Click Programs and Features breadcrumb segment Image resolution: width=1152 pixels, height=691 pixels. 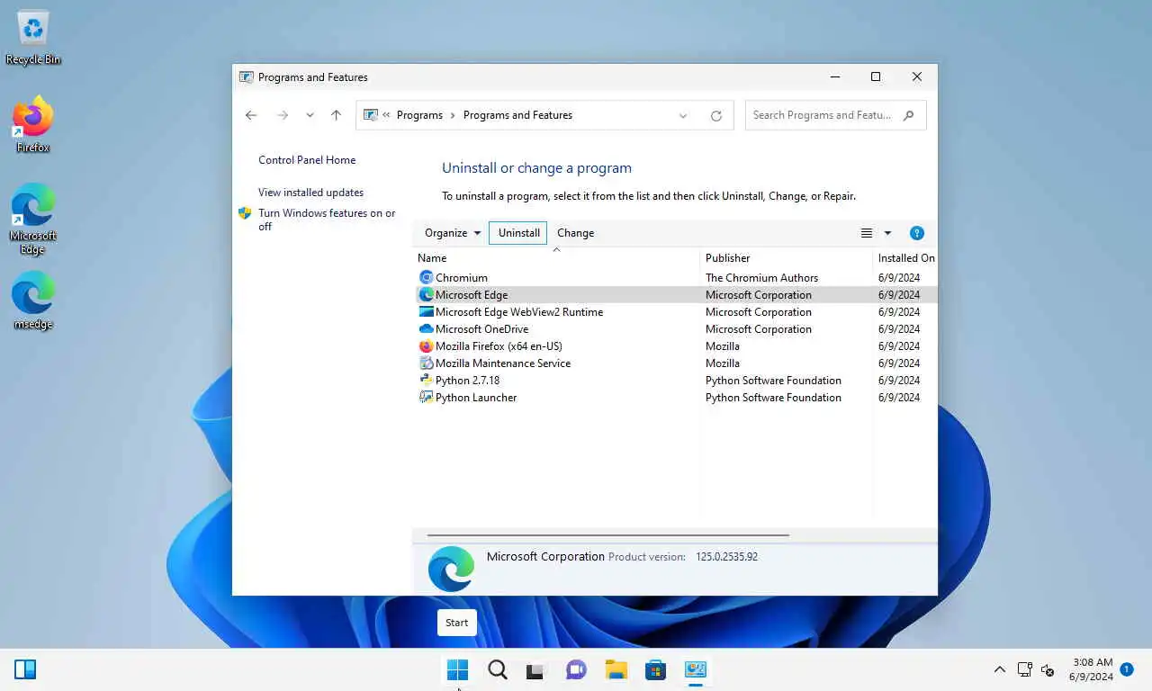(x=517, y=115)
